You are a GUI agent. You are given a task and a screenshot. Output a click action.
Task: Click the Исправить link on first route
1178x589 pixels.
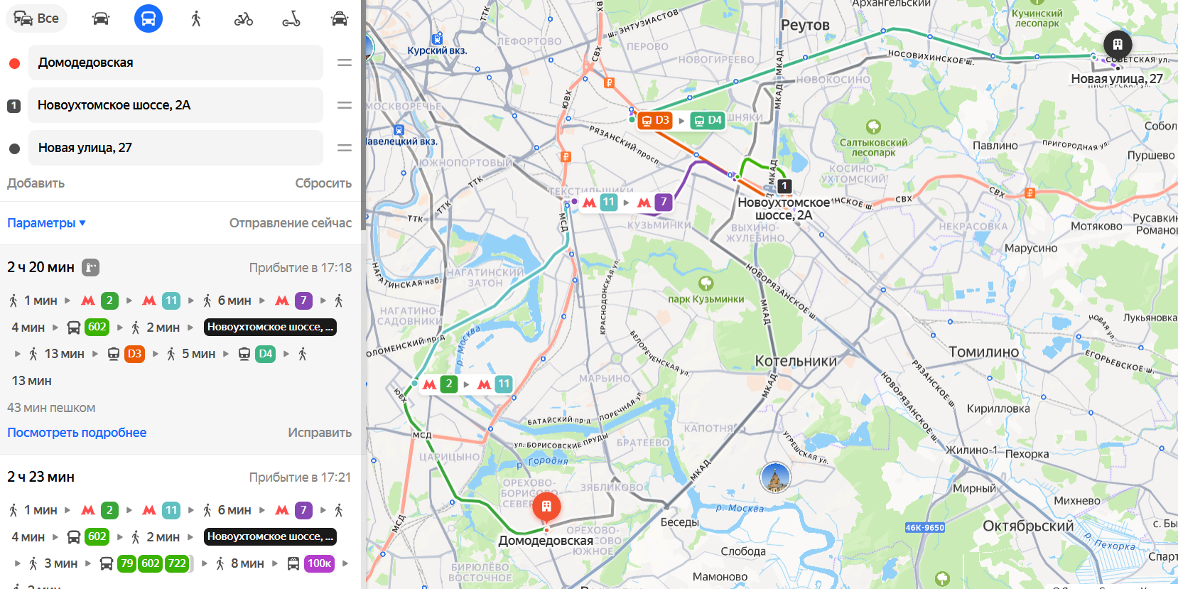(320, 433)
